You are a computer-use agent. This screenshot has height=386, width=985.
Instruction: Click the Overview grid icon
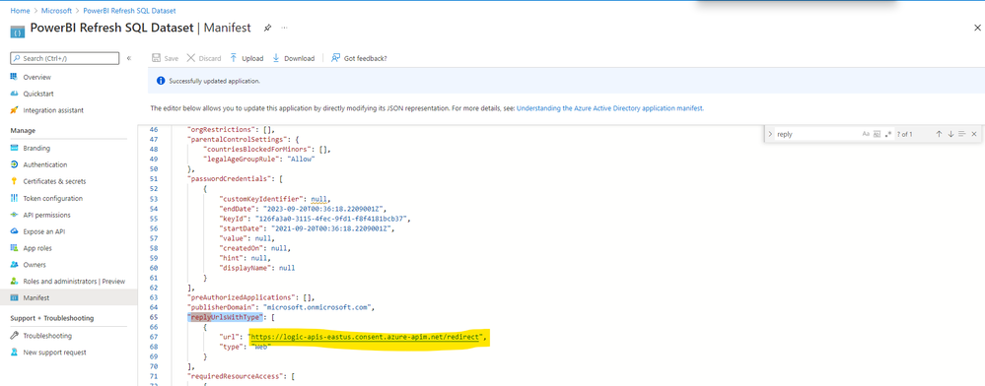pos(14,77)
